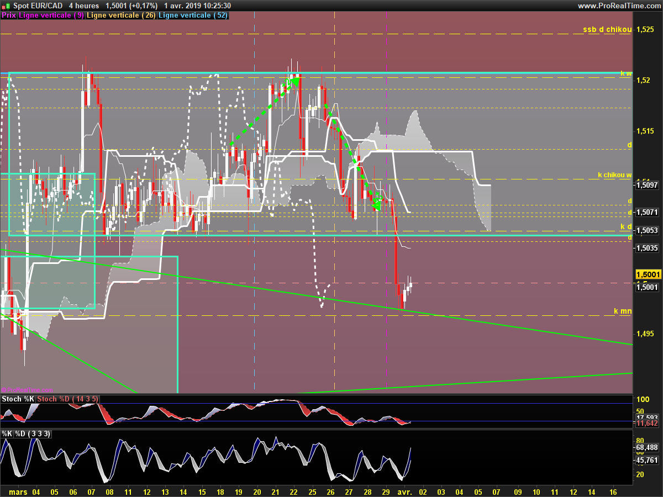Click the 45,761 oscillator value
Screen dimensions: 663x497
(647, 459)
